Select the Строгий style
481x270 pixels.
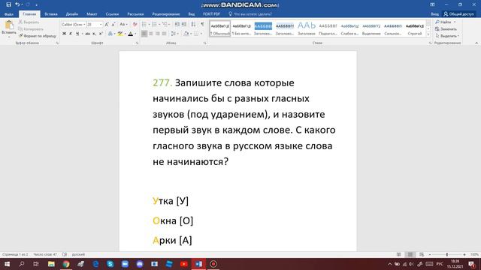415,28
